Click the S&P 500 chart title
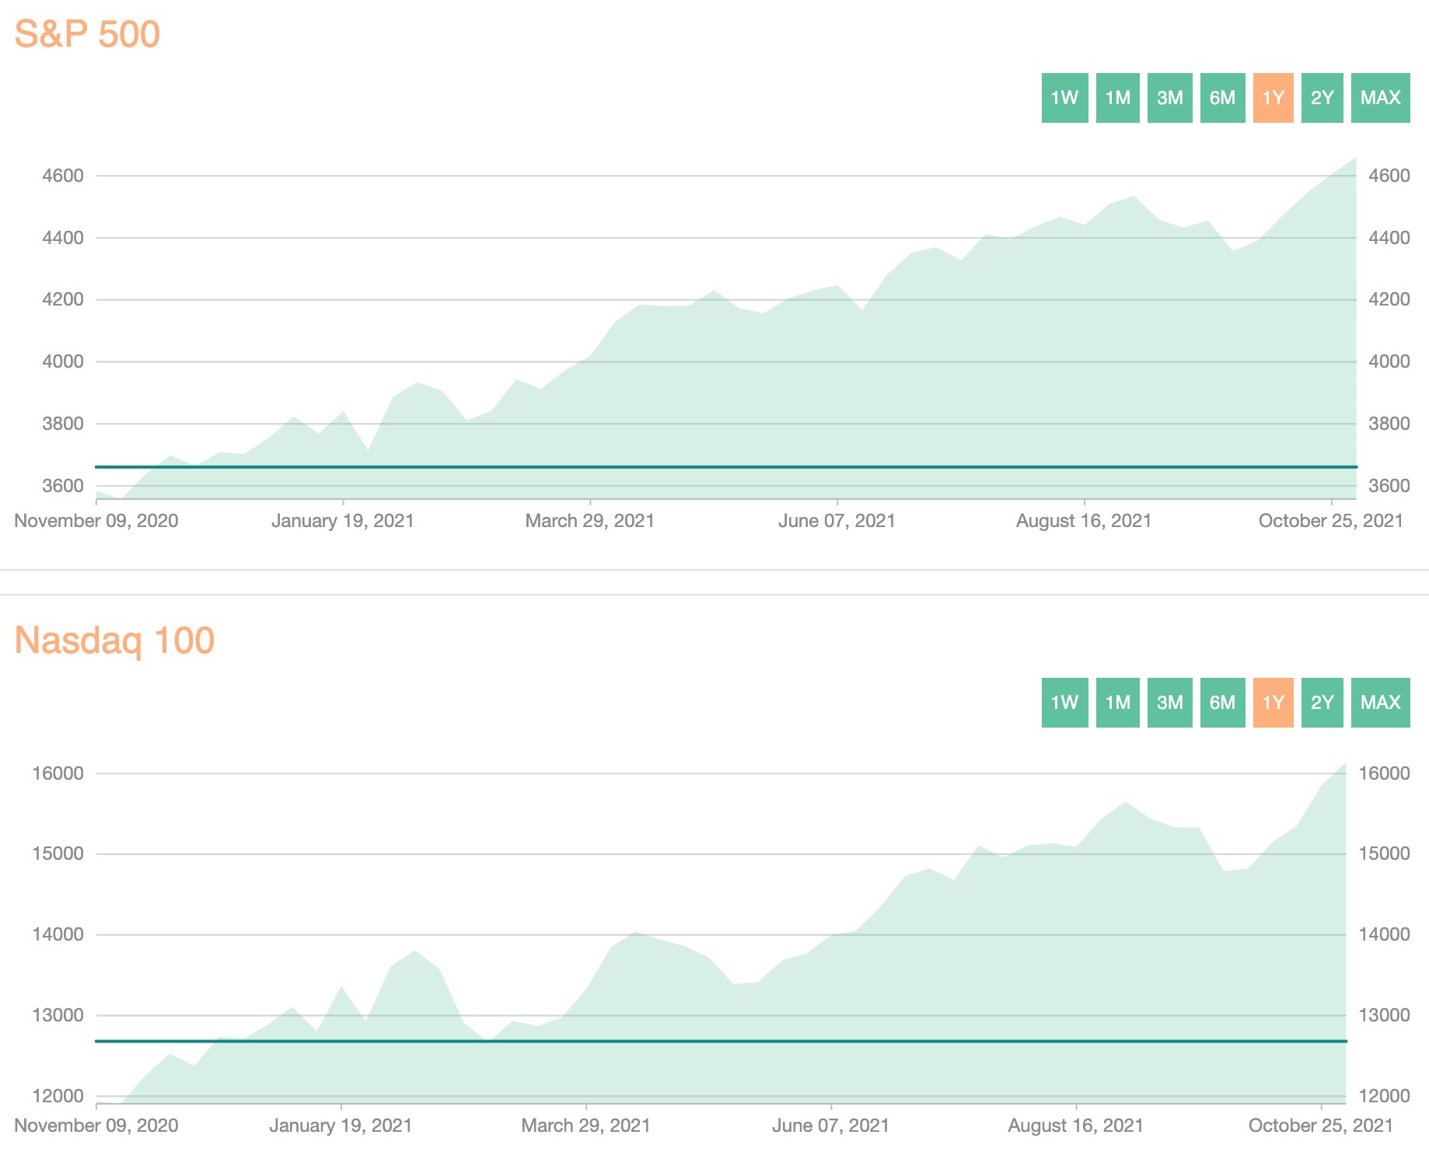 [87, 34]
